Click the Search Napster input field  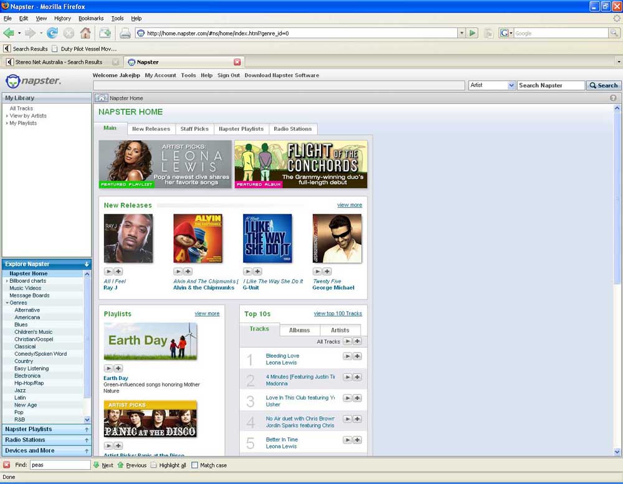tap(551, 85)
